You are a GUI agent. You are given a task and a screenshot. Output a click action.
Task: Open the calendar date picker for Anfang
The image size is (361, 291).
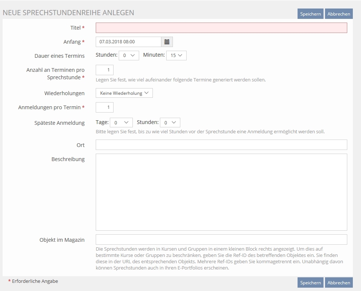pos(167,42)
